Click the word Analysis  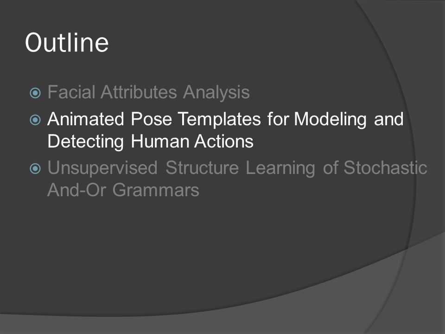pos(216,93)
